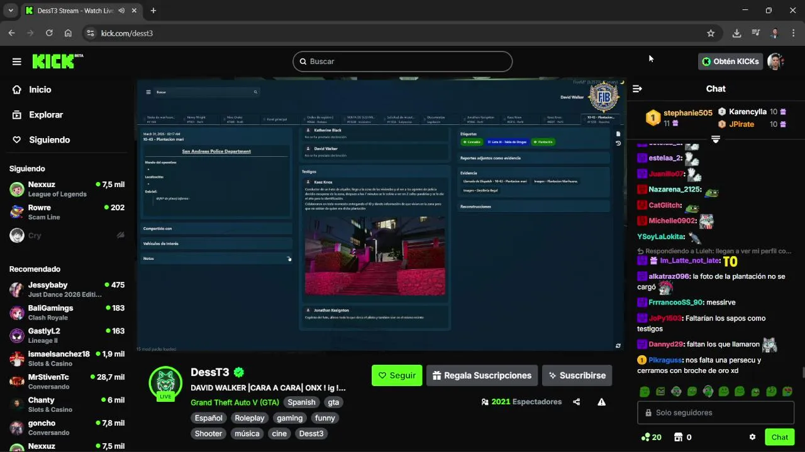Select the Spanish tag
This screenshot has height=452, width=805.
tap(302, 402)
